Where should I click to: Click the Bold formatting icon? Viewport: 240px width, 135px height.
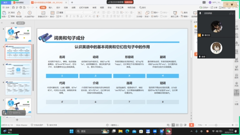67,16
